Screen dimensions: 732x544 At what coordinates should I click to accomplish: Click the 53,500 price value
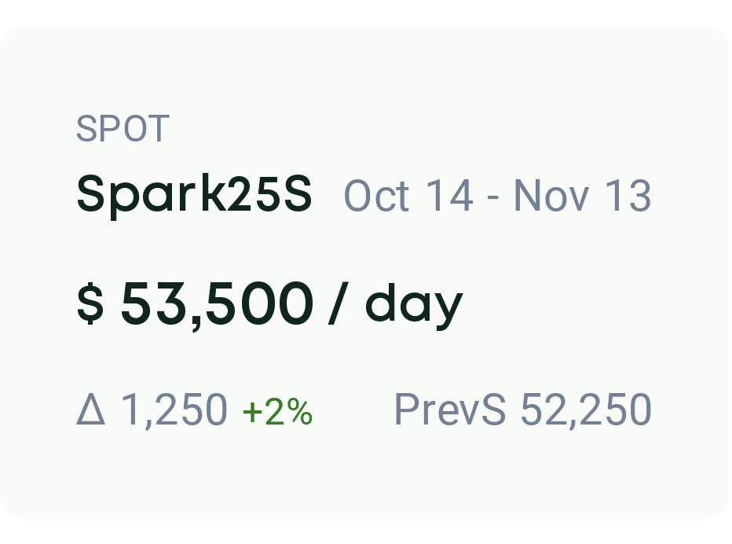coord(217,303)
